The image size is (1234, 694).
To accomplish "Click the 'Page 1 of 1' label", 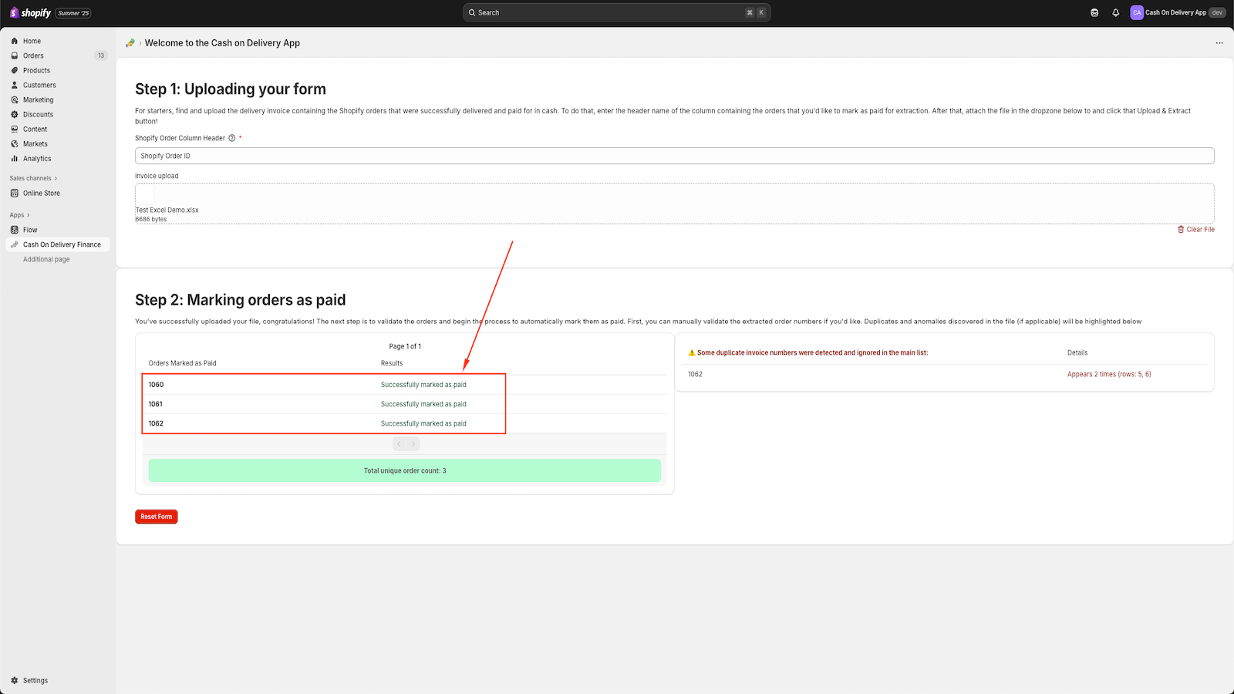I will pyautogui.click(x=405, y=346).
